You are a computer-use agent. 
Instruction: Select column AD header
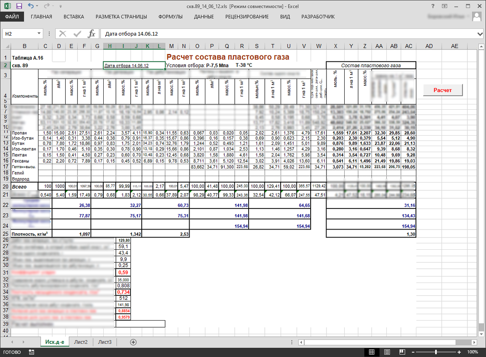click(428, 47)
